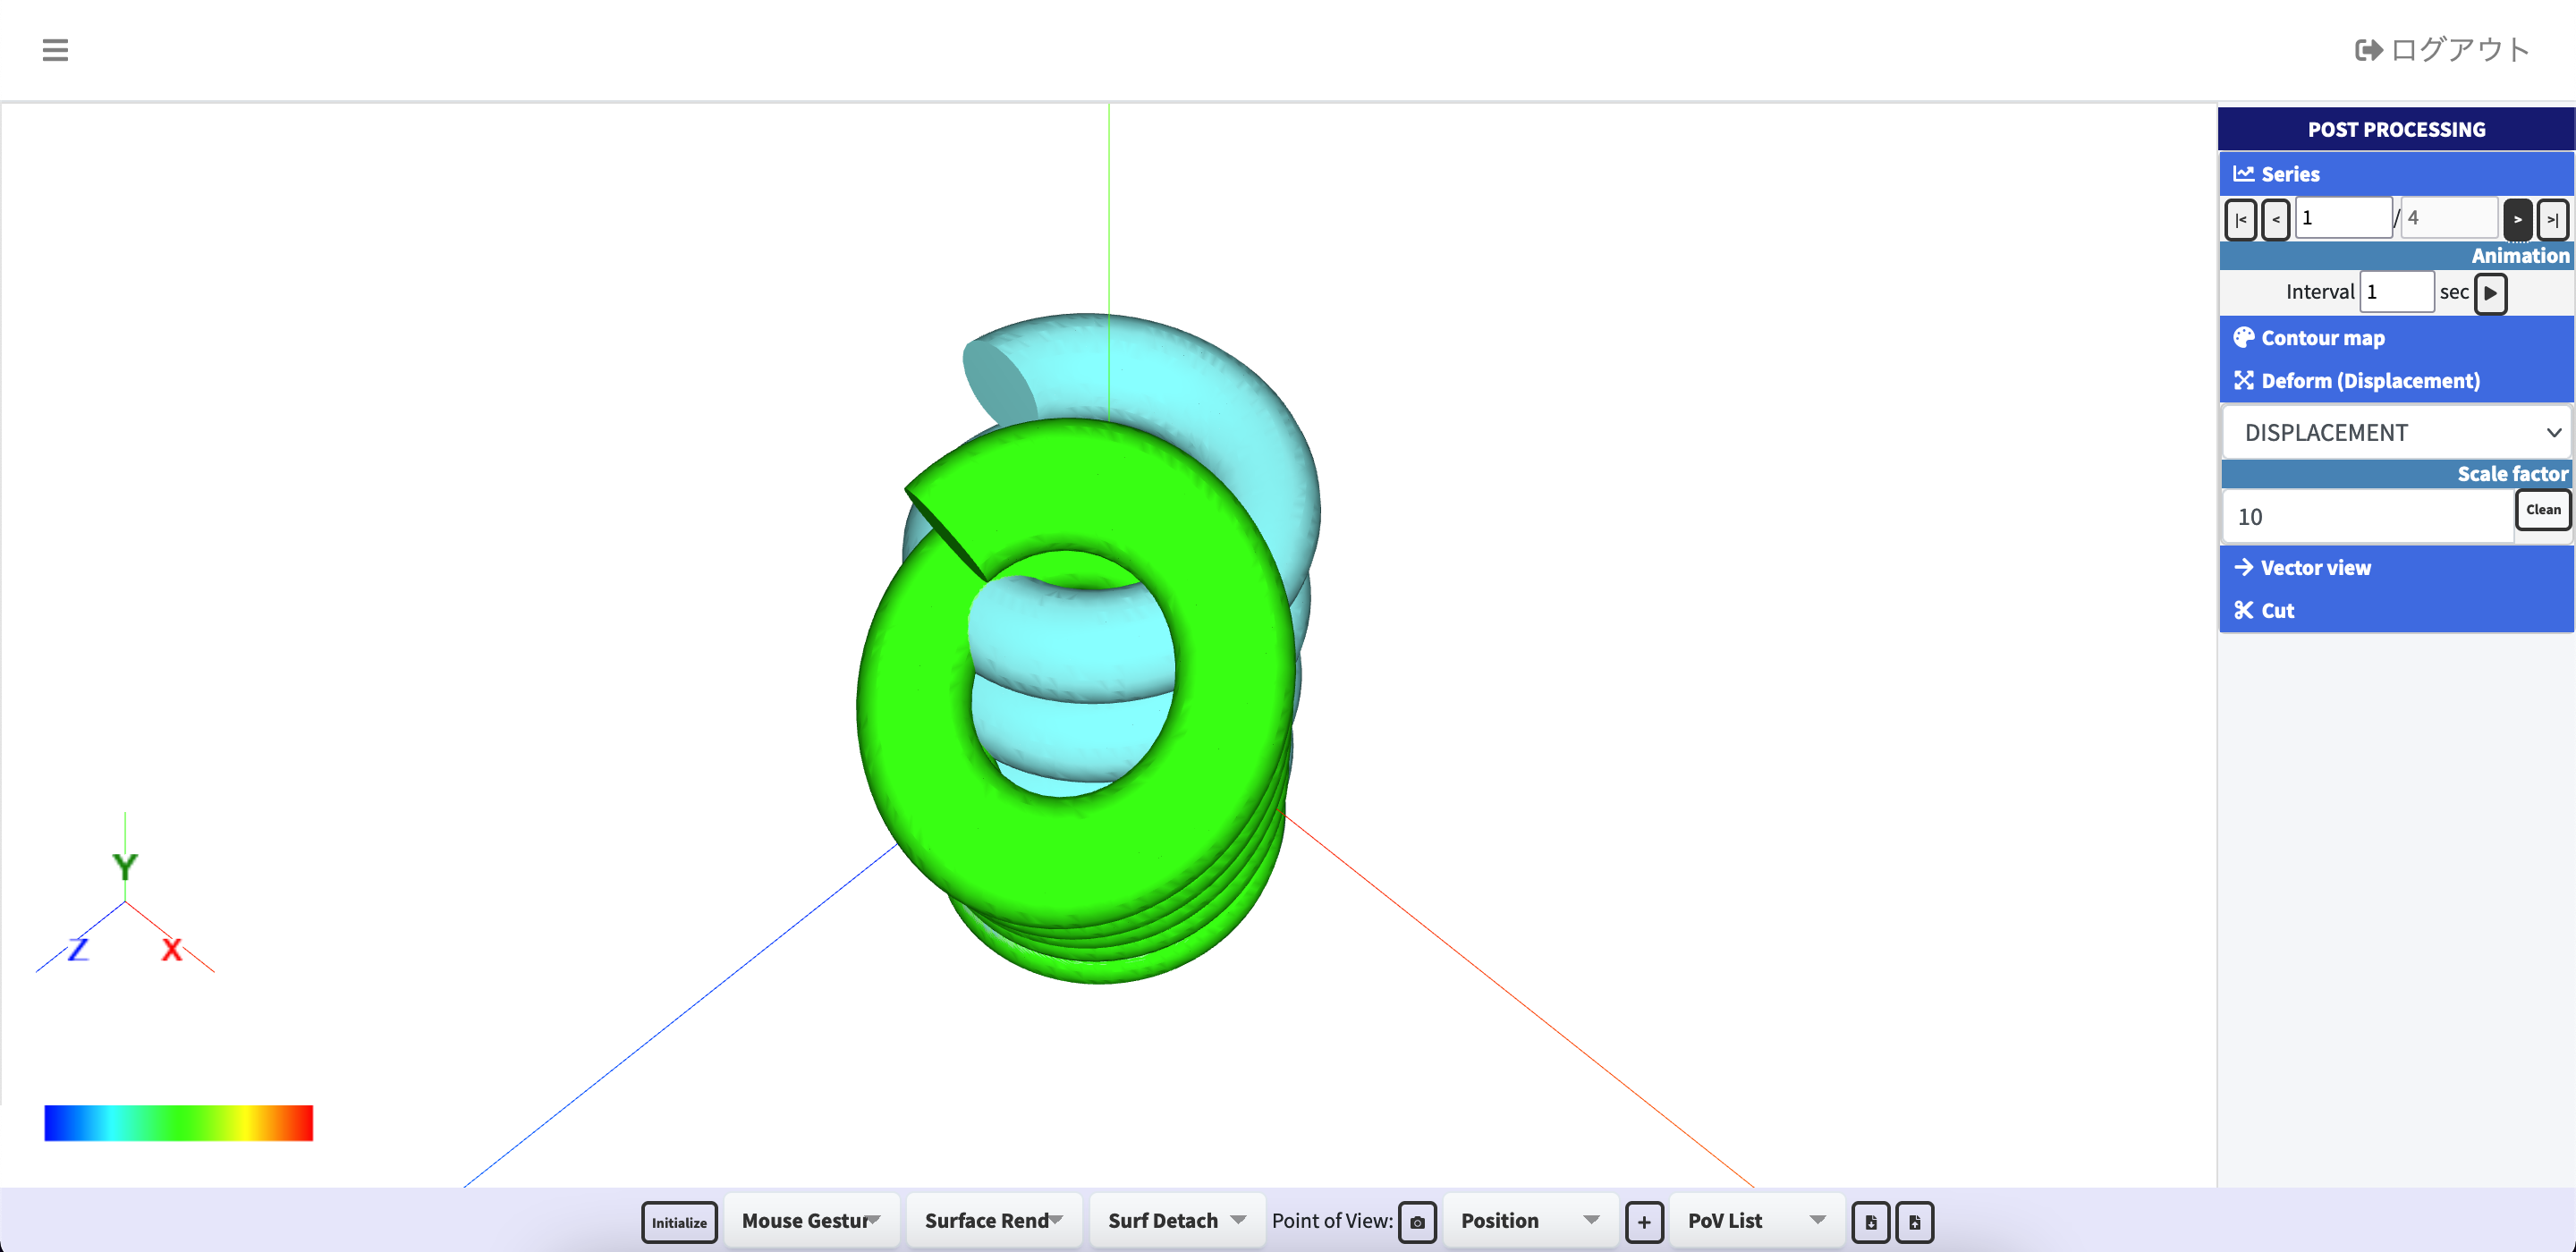Expand the Series section
2576x1252 pixels.
pos(2395,174)
